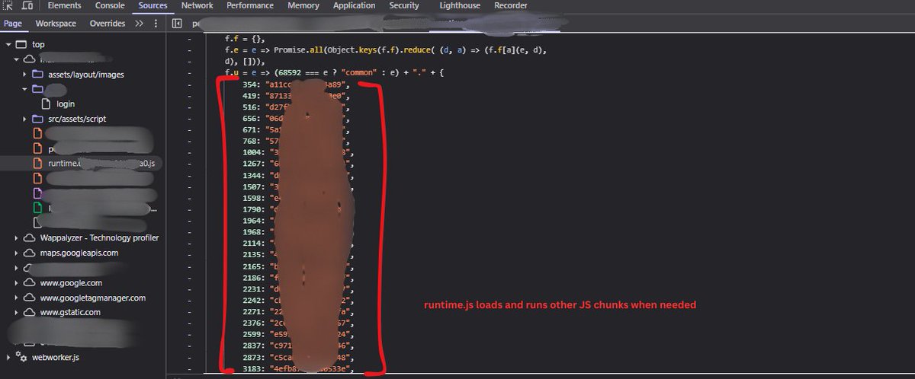Switch to the Workspace sub-tab
Screen dimensions: 915x379
pyautogui.click(x=56, y=24)
